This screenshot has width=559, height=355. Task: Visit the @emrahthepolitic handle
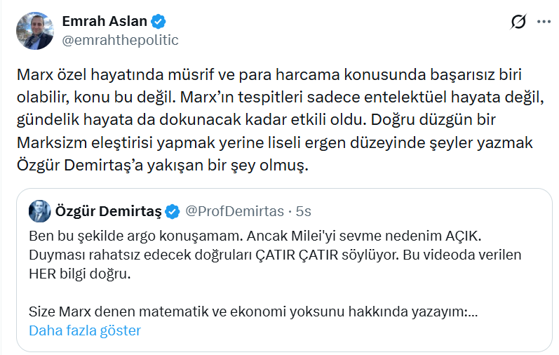(x=120, y=40)
